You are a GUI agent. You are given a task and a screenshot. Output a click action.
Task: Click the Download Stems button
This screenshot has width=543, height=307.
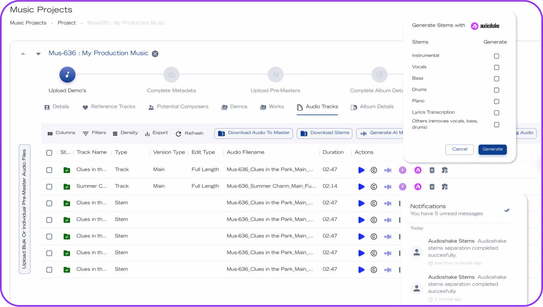(x=325, y=134)
